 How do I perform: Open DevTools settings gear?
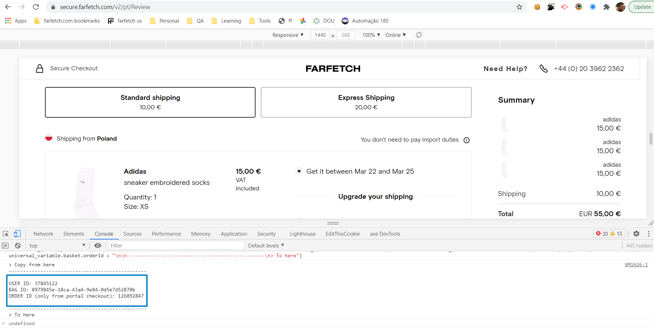(x=636, y=234)
